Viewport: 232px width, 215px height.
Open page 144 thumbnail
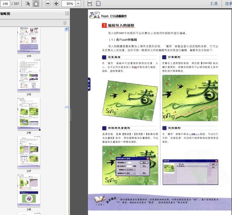click(29, 40)
